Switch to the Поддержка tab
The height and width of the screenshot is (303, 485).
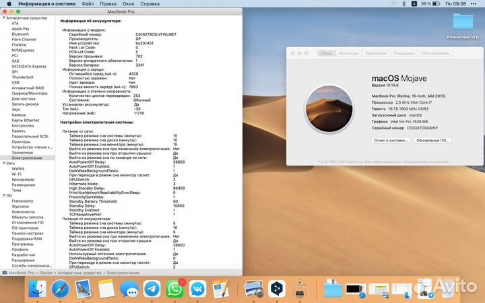pyautogui.click(x=404, y=53)
